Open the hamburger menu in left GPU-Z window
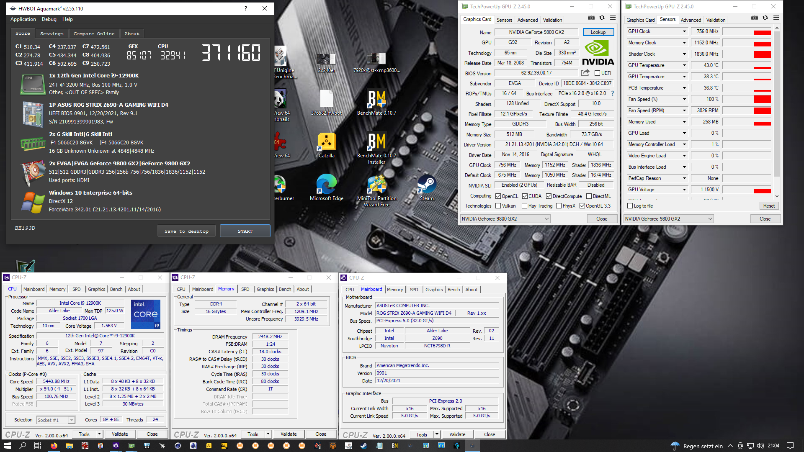 (613, 18)
